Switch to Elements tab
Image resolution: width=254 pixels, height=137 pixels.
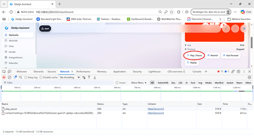39,72
